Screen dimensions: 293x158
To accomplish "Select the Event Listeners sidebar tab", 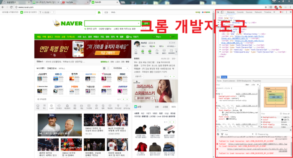I will 229,81.
